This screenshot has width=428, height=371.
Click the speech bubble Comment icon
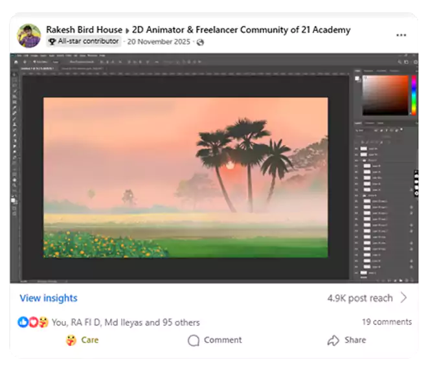coord(193,341)
